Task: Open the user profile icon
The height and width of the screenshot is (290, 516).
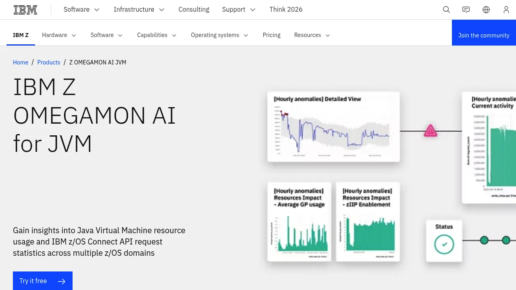Action: (506, 10)
